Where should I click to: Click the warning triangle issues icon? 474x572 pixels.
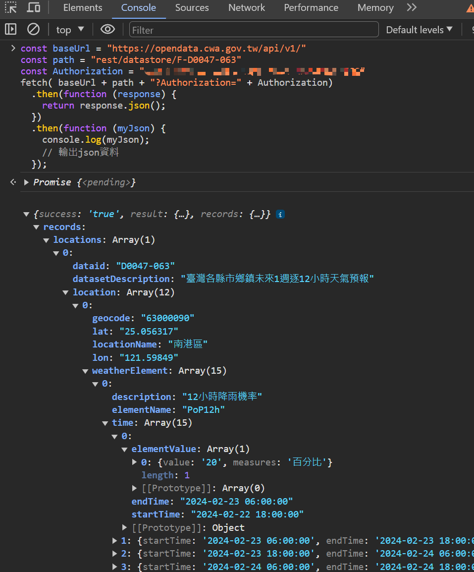pyautogui.click(x=470, y=8)
